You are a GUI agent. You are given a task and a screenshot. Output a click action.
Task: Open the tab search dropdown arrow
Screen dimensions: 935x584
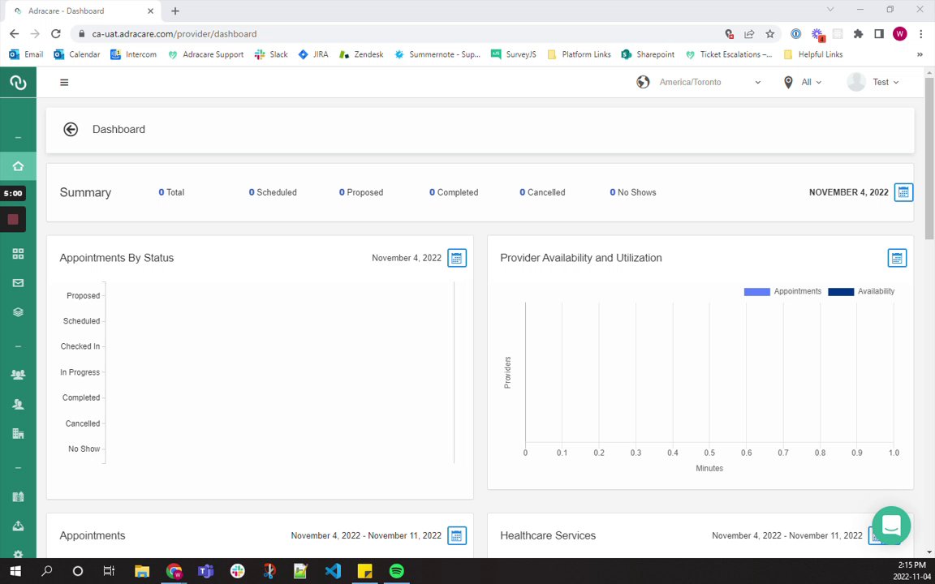coord(830,10)
